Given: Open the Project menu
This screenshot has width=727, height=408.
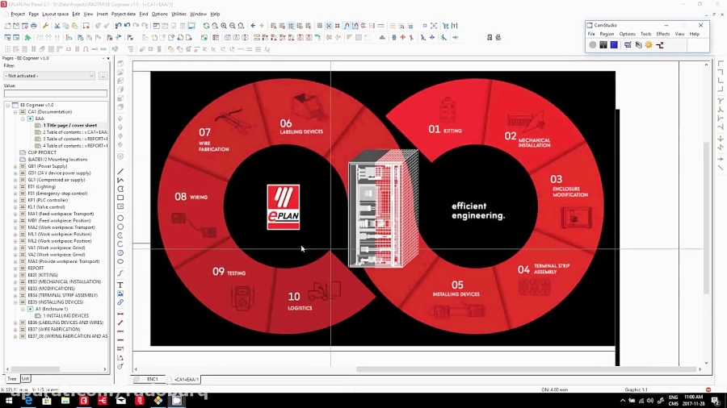Looking at the screenshot, I should 18,14.
